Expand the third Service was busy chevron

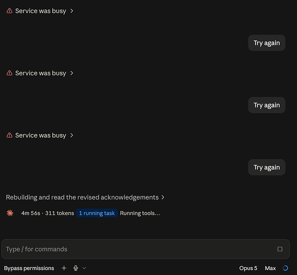click(71, 135)
